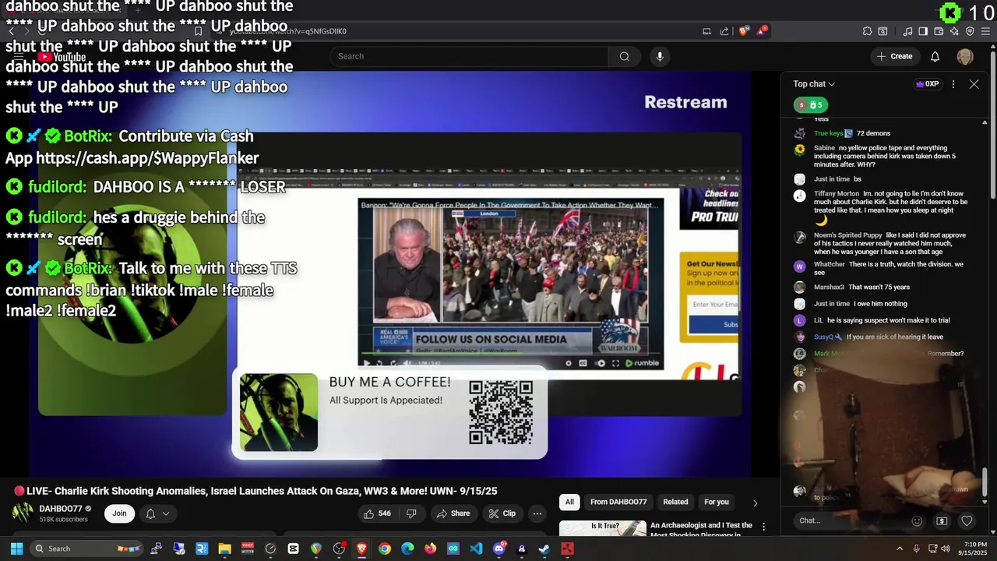Open Windows Start menu
The image size is (997, 561).
tap(16, 549)
